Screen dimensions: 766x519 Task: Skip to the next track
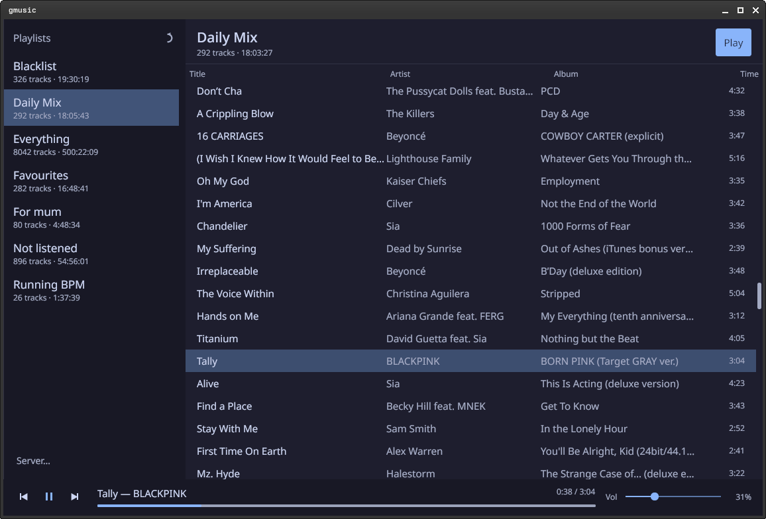pos(74,496)
